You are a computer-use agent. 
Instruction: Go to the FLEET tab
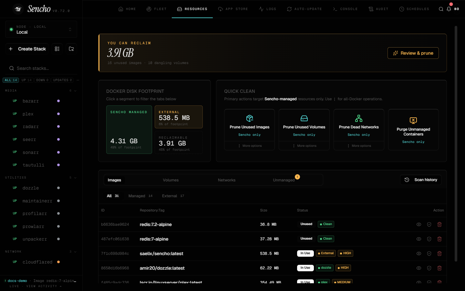156,9
